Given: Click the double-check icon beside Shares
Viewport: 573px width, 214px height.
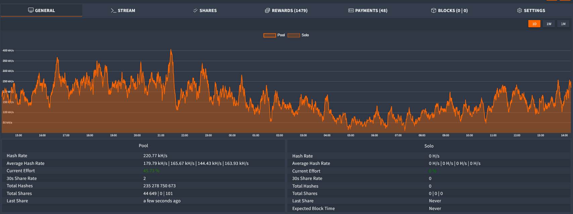Looking at the screenshot, I should point(195,10).
